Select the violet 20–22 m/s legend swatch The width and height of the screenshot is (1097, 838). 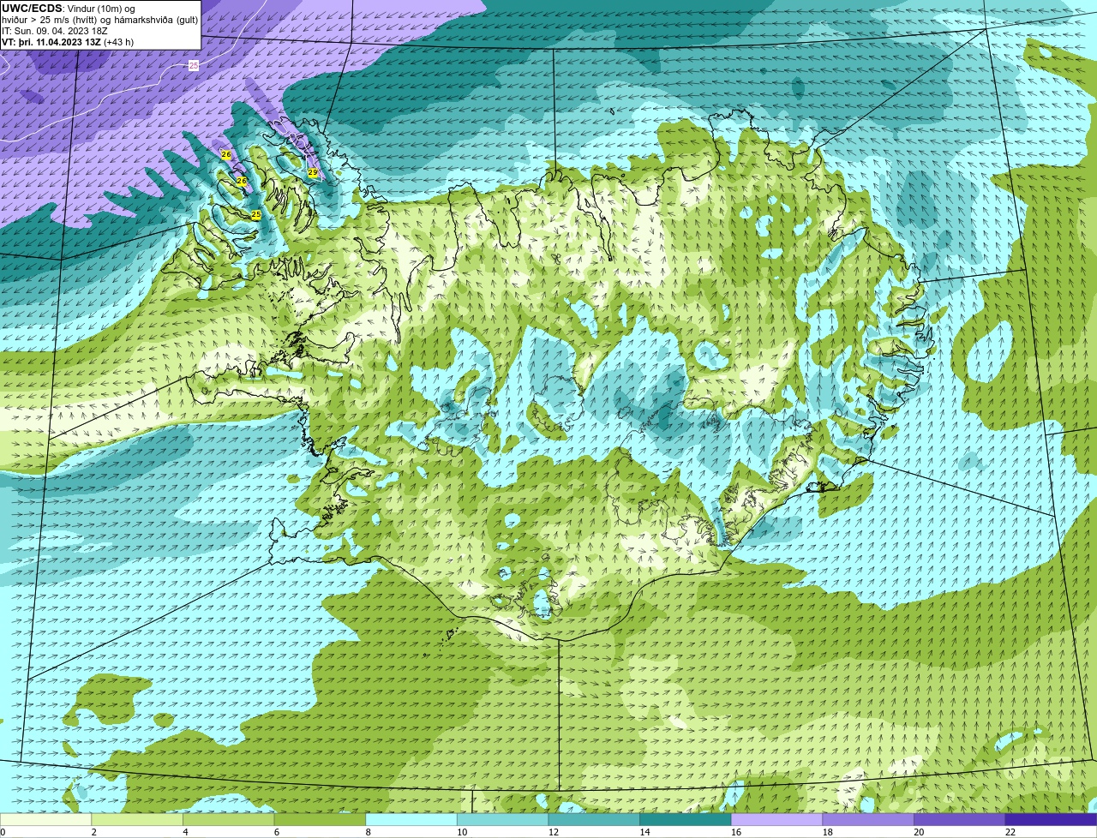point(960,820)
